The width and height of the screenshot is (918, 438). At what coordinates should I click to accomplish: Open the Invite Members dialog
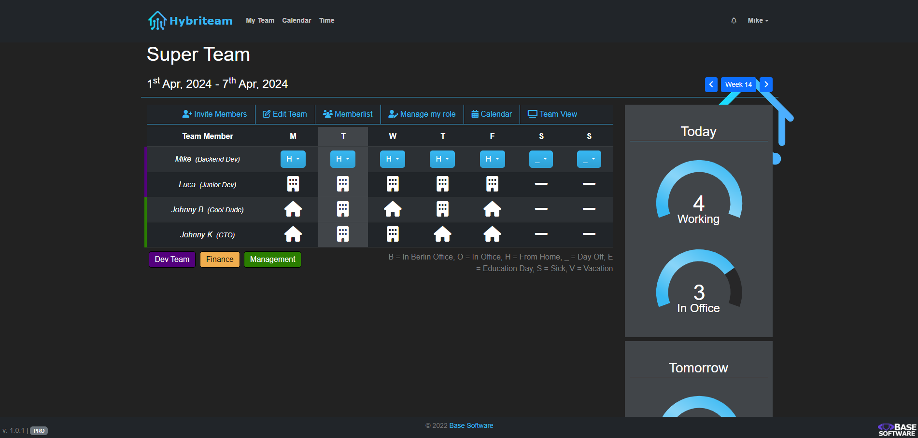tap(214, 114)
